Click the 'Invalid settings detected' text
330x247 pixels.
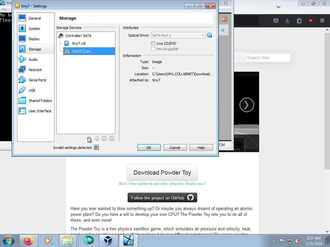point(73,148)
